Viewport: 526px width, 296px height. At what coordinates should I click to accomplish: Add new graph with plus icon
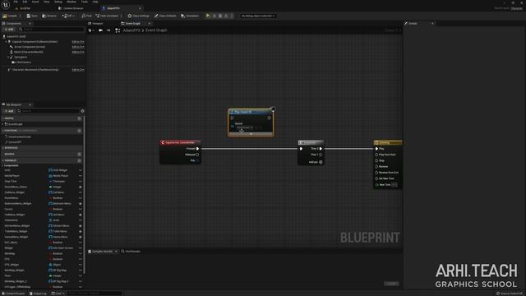80,118
